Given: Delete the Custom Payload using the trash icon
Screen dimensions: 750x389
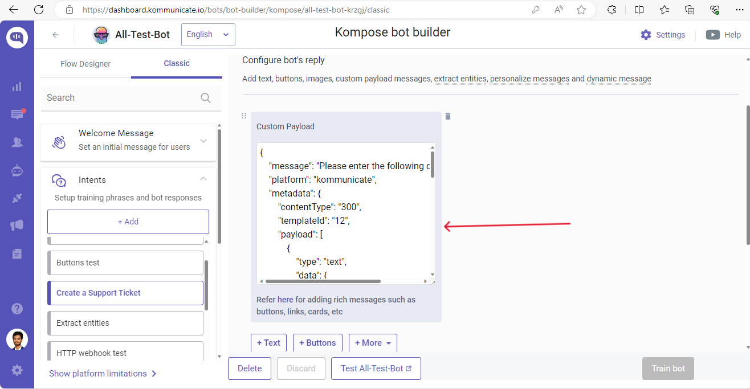Looking at the screenshot, I should [448, 116].
